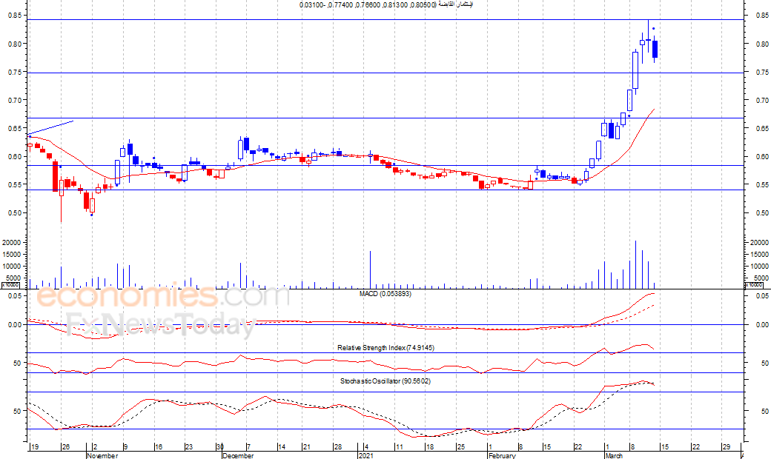Click the small x1000 volume scale box
The width and height of the screenshot is (771, 459).
tap(10, 284)
